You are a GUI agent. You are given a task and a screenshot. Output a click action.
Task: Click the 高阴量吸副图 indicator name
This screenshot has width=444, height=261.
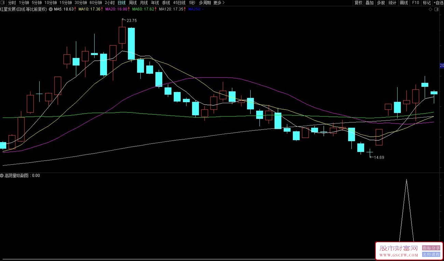tap(17, 176)
